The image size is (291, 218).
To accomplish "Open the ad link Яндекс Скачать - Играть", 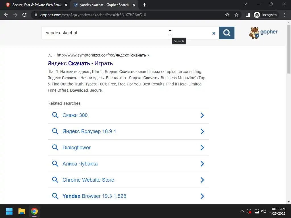I will [x=80, y=63].
